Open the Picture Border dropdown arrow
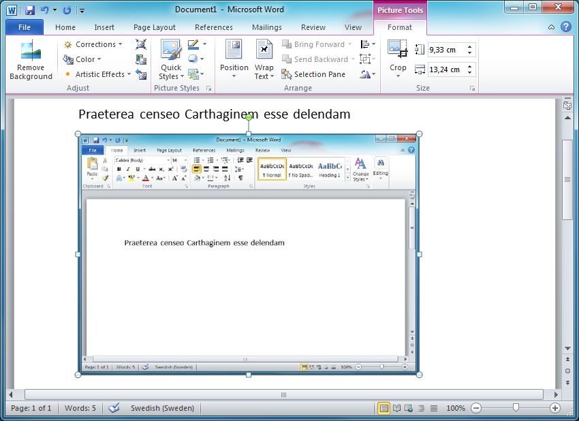The width and height of the screenshot is (579, 421). (x=204, y=44)
